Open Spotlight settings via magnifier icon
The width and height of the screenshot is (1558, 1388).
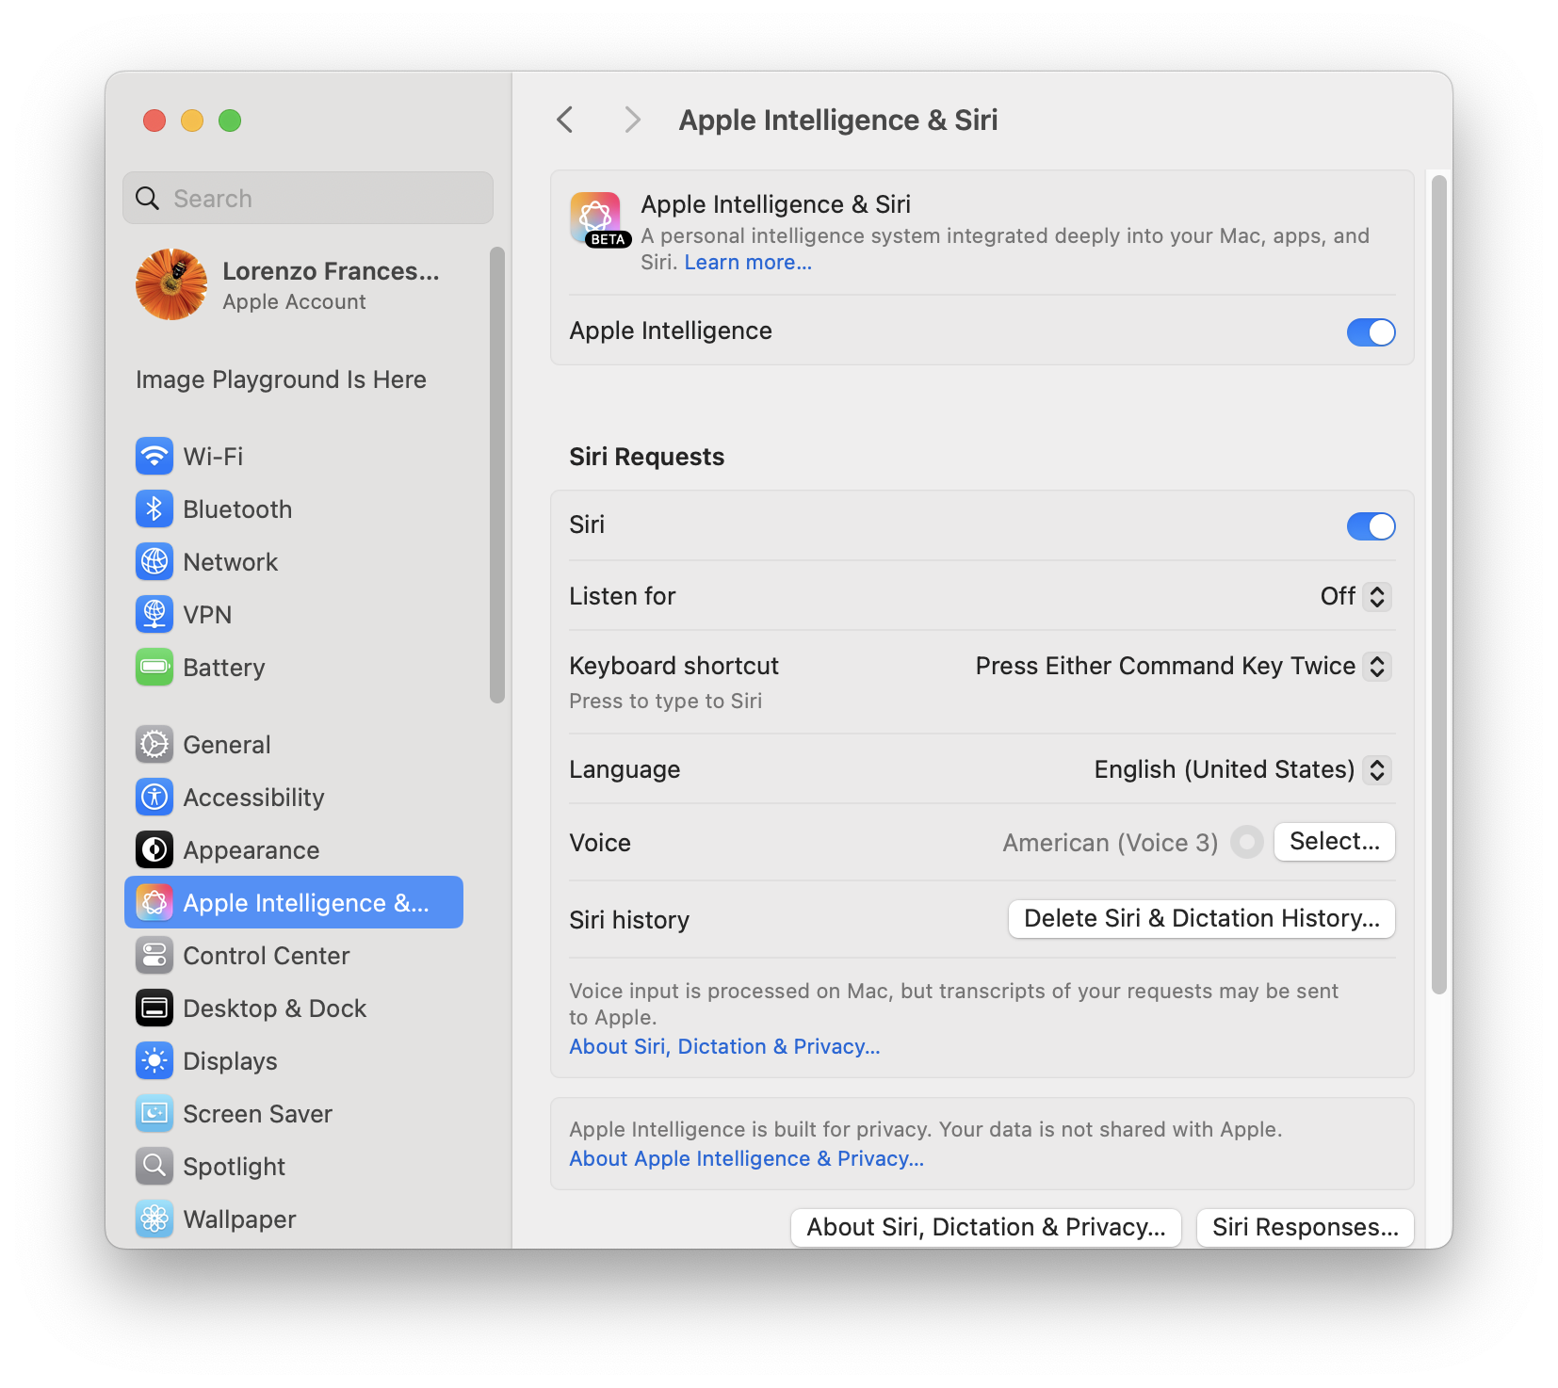[x=154, y=1166]
